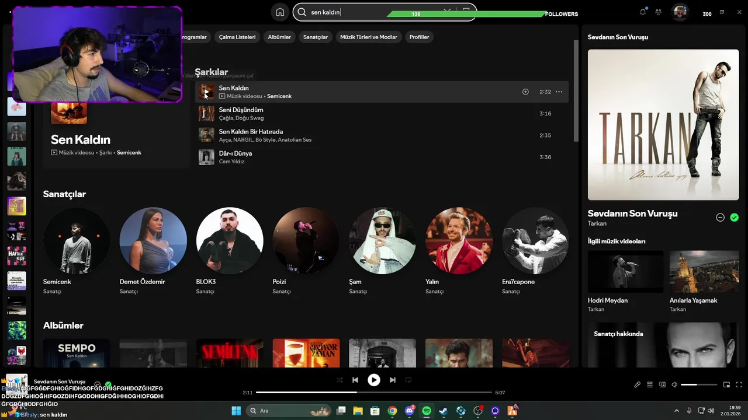This screenshot has width=748, height=420.
Task: Open connect to a device icon
Action: (x=662, y=385)
